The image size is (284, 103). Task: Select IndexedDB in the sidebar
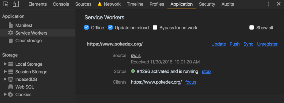(x=26, y=79)
